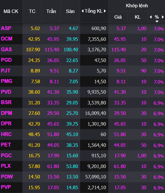Click the KL column header
The height and width of the screenshot is (193, 165).
137,17
